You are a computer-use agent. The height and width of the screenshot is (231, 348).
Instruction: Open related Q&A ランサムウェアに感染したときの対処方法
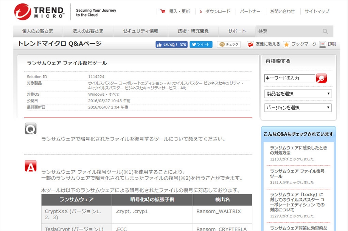point(298,150)
